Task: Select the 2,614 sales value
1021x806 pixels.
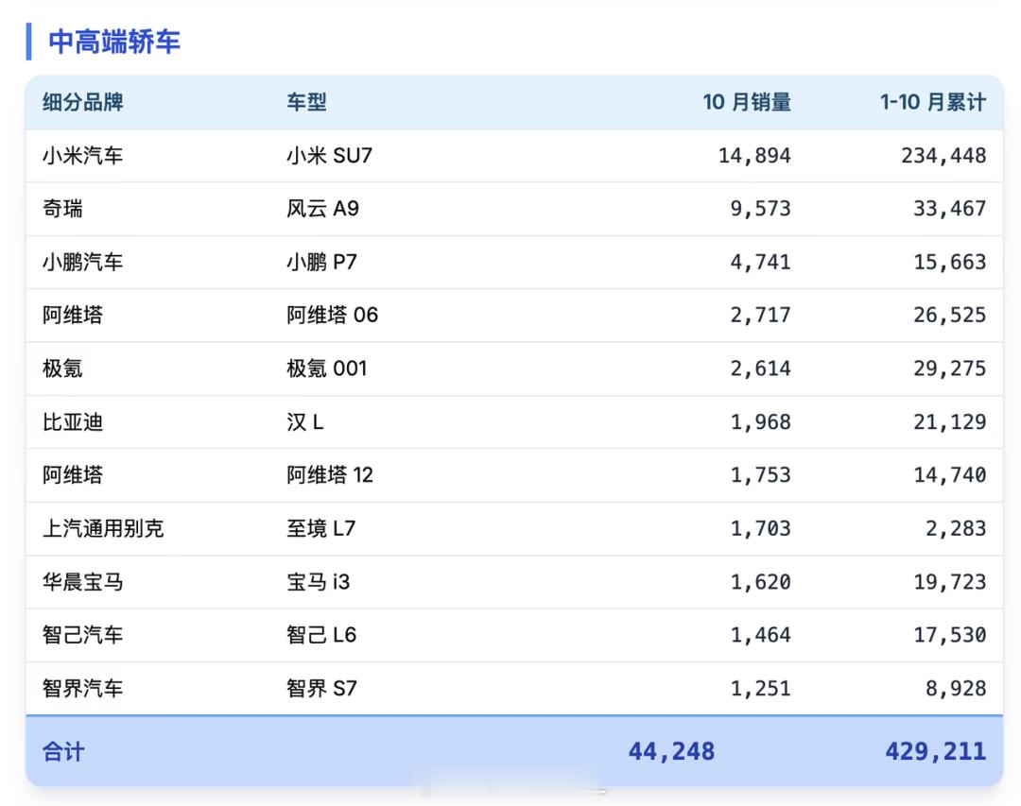Action: (760, 369)
